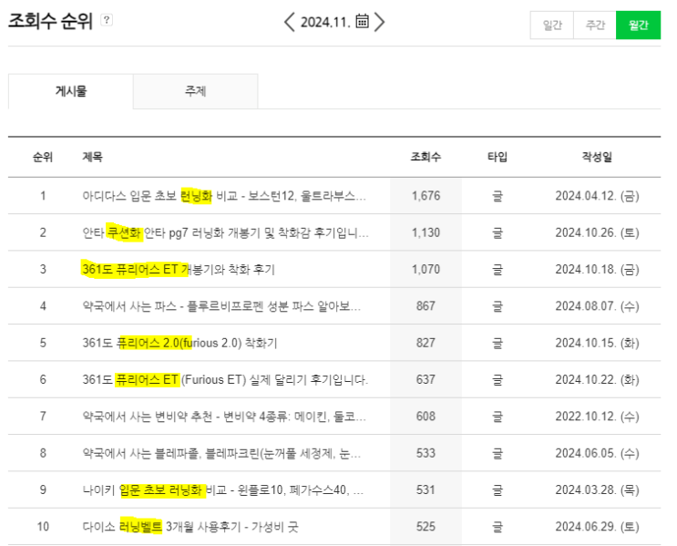
Task: Click view count 867
Action: 426,306
